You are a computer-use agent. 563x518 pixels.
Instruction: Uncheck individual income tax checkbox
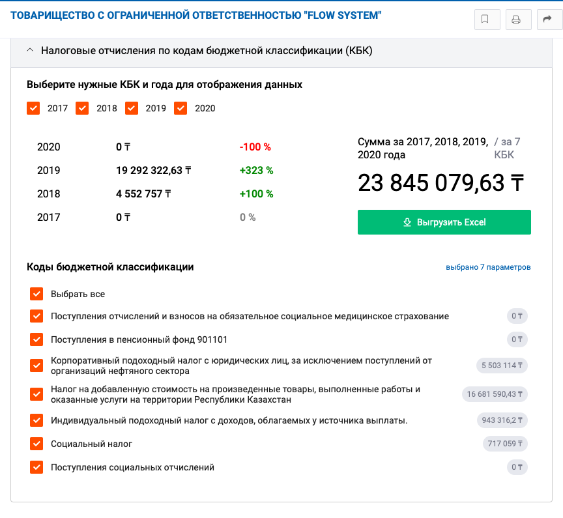tap(36, 420)
